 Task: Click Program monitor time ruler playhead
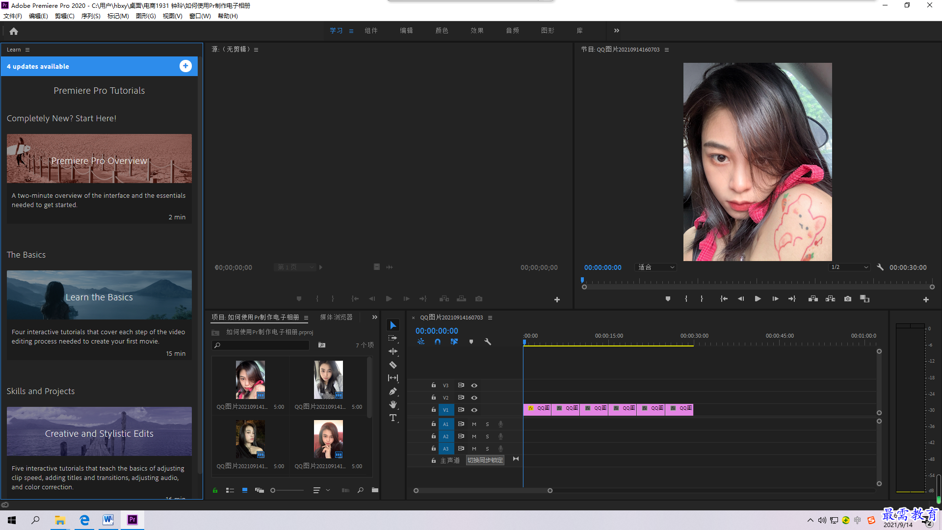[x=582, y=281]
